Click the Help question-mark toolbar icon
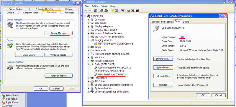Screen dimensions: 236x107 112,11
